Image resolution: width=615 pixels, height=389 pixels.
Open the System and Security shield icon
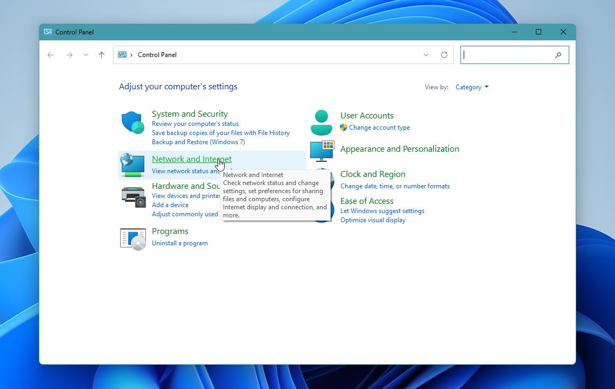click(x=132, y=123)
